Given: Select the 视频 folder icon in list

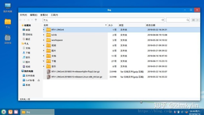Looking at the screenshot, I should click(48, 45).
